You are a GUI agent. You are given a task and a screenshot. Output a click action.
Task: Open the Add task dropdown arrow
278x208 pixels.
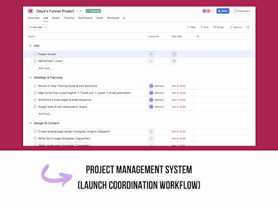[x=46, y=27]
